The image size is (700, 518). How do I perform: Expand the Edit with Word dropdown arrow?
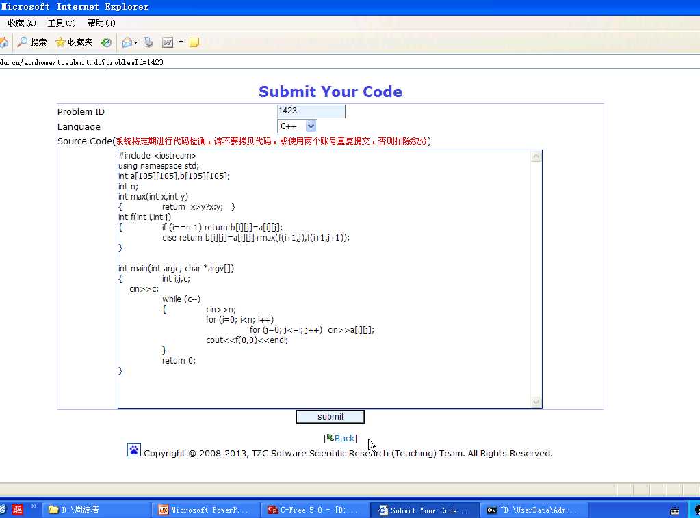[x=181, y=42]
